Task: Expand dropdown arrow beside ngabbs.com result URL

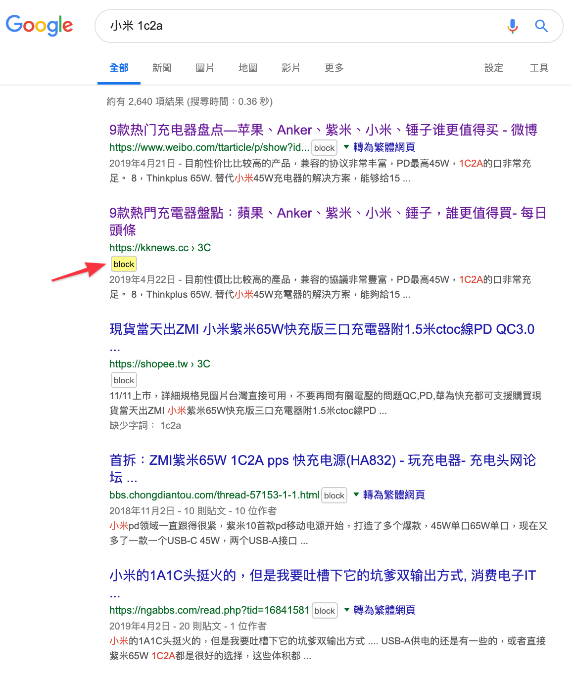Action: [347, 610]
